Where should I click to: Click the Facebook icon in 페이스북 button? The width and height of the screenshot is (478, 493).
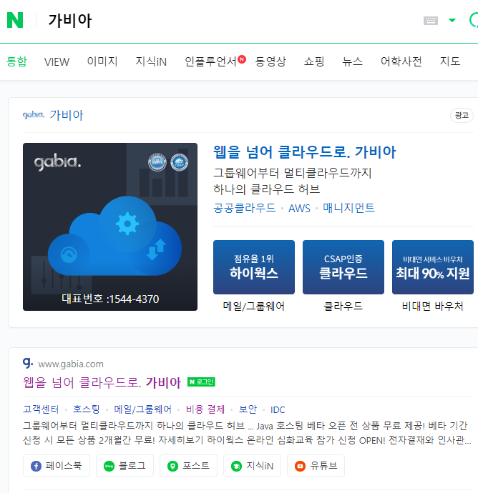tap(36, 466)
